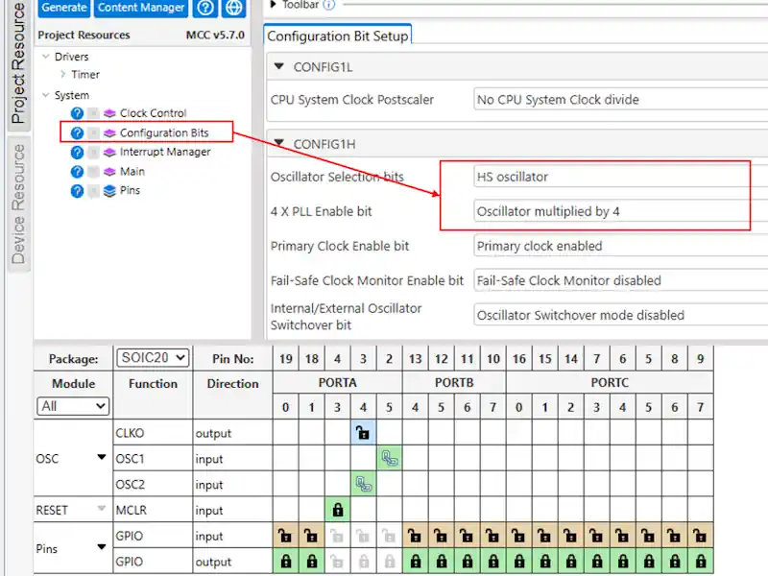Switch to Device Resources side tab
This screenshot has height=576, width=768.
pyautogui.click(x=18, y=204)
